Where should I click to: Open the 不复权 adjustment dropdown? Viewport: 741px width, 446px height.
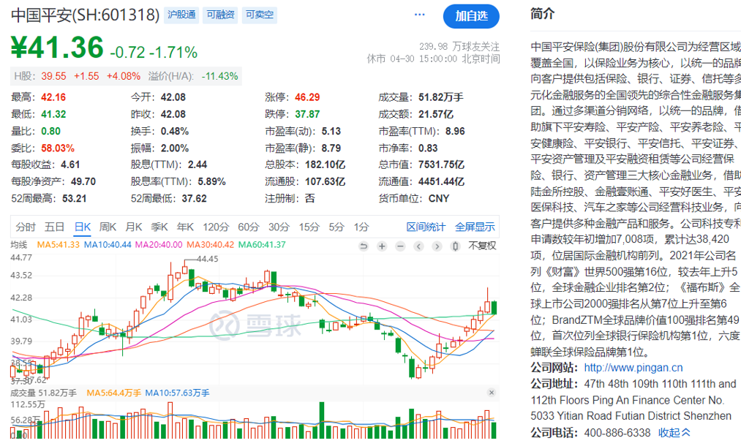[482, 246]
